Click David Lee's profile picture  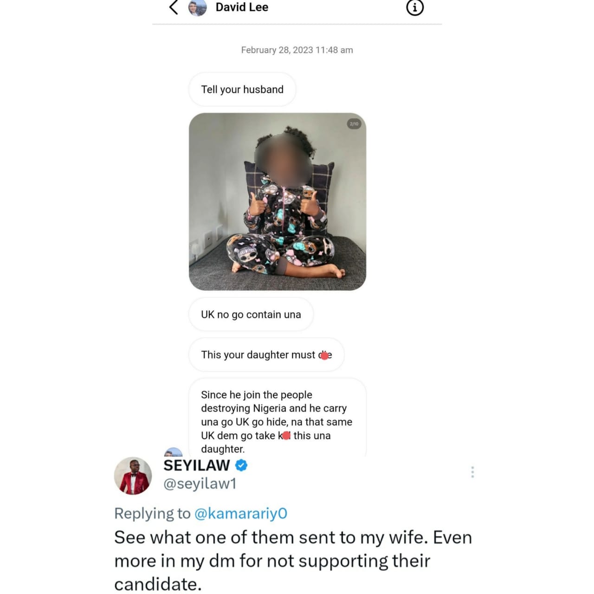click(199, 7)
